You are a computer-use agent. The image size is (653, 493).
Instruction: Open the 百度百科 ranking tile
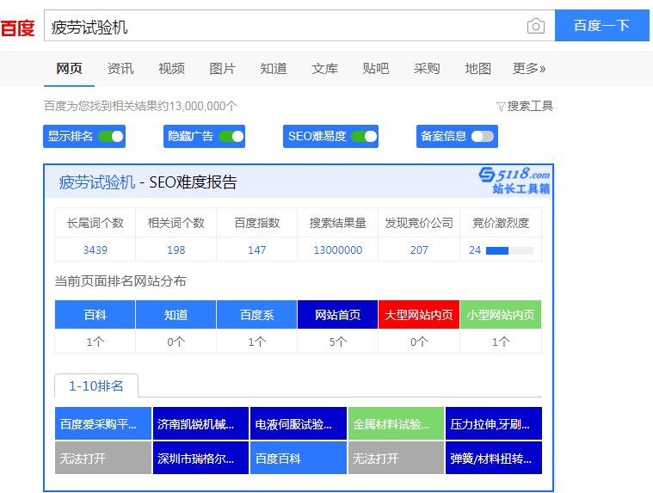click(x=299, y=458)
